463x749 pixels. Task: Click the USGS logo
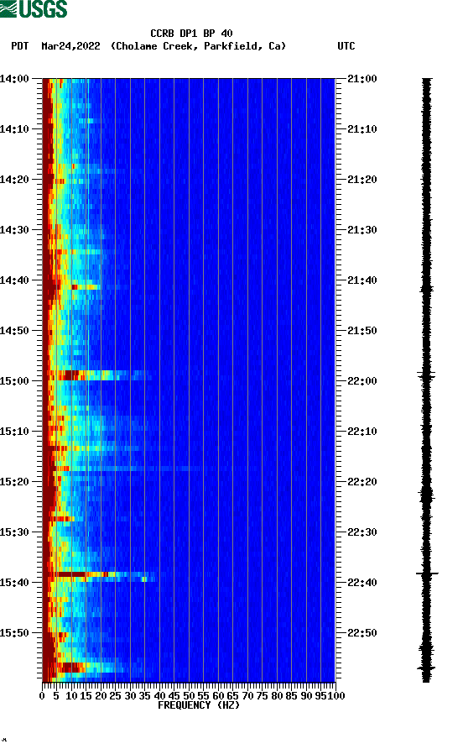tap(34, 9)
